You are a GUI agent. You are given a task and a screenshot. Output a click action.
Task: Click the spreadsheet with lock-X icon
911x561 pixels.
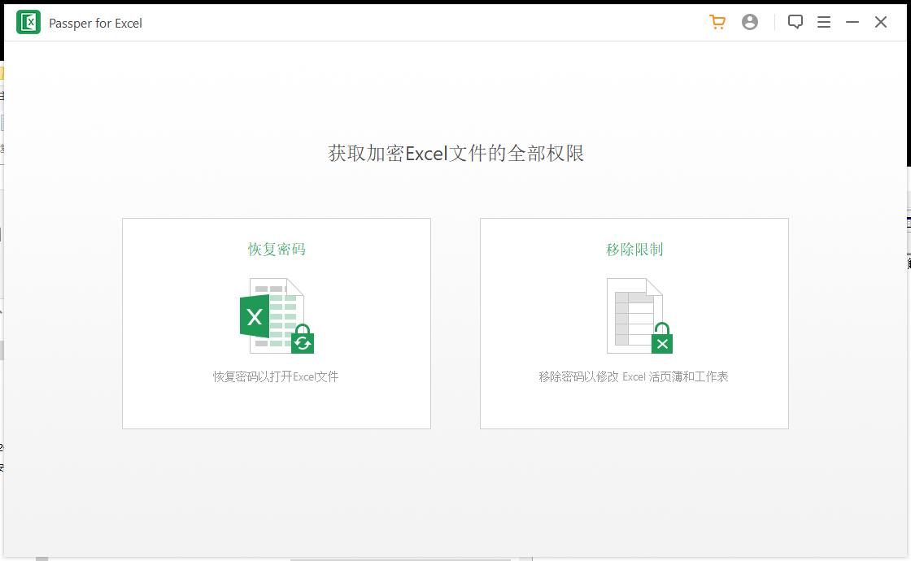coord(639,315)
